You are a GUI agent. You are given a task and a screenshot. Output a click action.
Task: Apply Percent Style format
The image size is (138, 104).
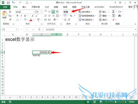tap(71, 16)
